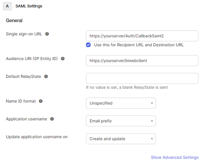This screenshot has width=203, height=168.
Task: Click the Update application username on label
Action: (x=37, y=137)
